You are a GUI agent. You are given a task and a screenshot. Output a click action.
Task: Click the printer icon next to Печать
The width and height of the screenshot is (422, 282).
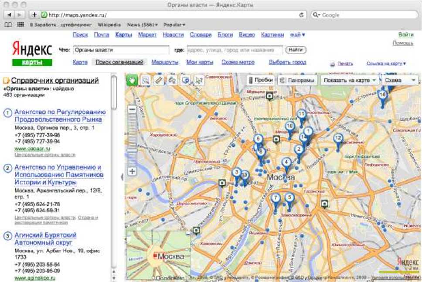333,64
